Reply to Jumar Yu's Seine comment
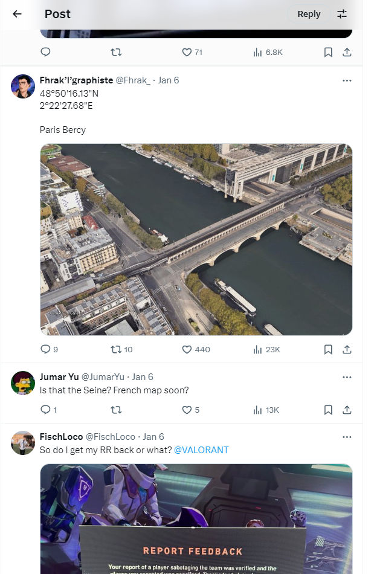Image resolution: width=374 pixels, height=574 pixels. pos(45,410)
